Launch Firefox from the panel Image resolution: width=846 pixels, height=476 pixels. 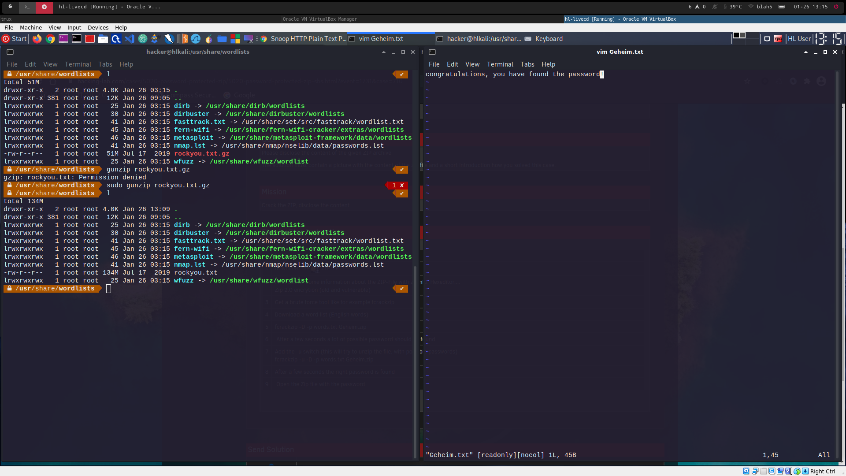point(37,39)
